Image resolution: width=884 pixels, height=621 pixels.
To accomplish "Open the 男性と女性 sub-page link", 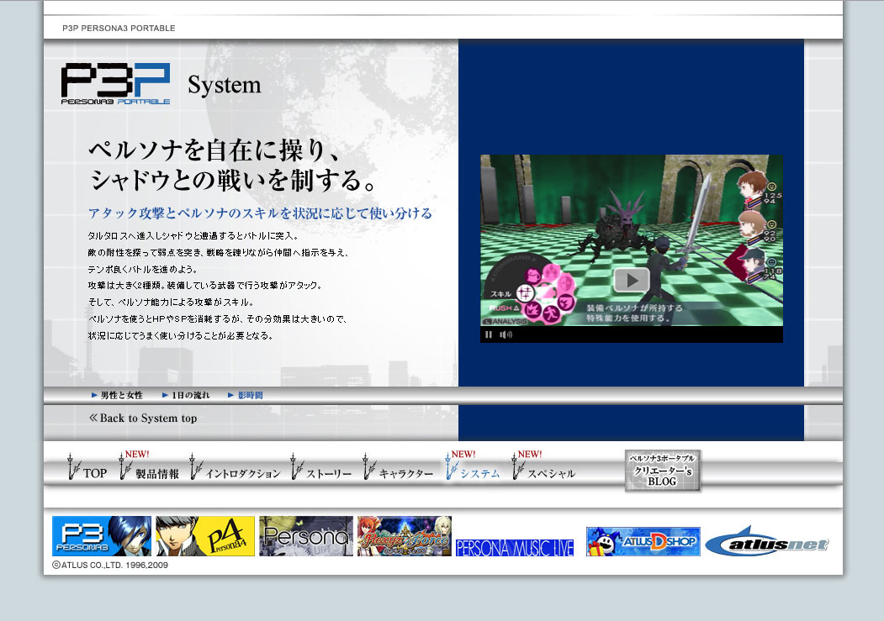I will pyautogui.click(x=117, y=395).
